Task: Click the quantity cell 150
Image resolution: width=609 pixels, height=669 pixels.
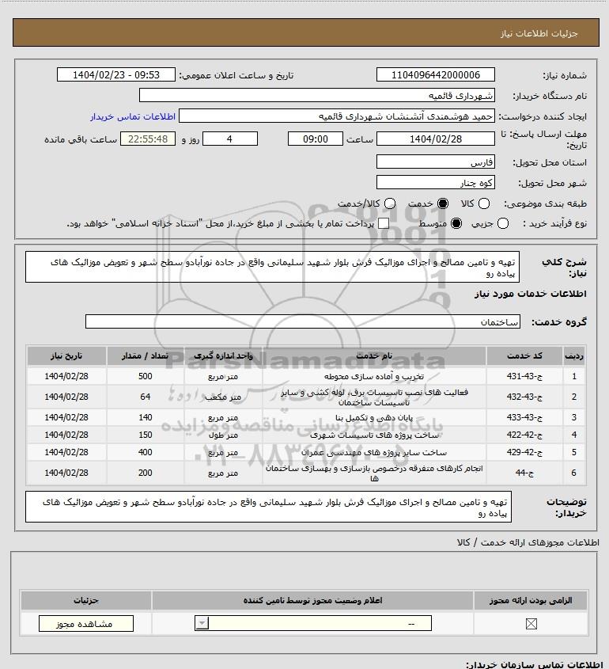Action: [145, 435]
